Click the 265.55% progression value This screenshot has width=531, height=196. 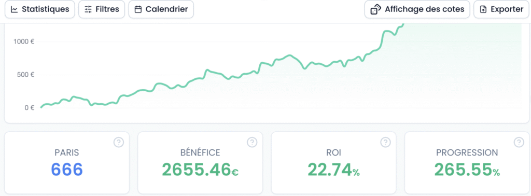467,170
